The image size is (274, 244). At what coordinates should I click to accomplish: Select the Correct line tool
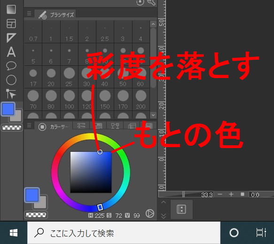[11, 94]
